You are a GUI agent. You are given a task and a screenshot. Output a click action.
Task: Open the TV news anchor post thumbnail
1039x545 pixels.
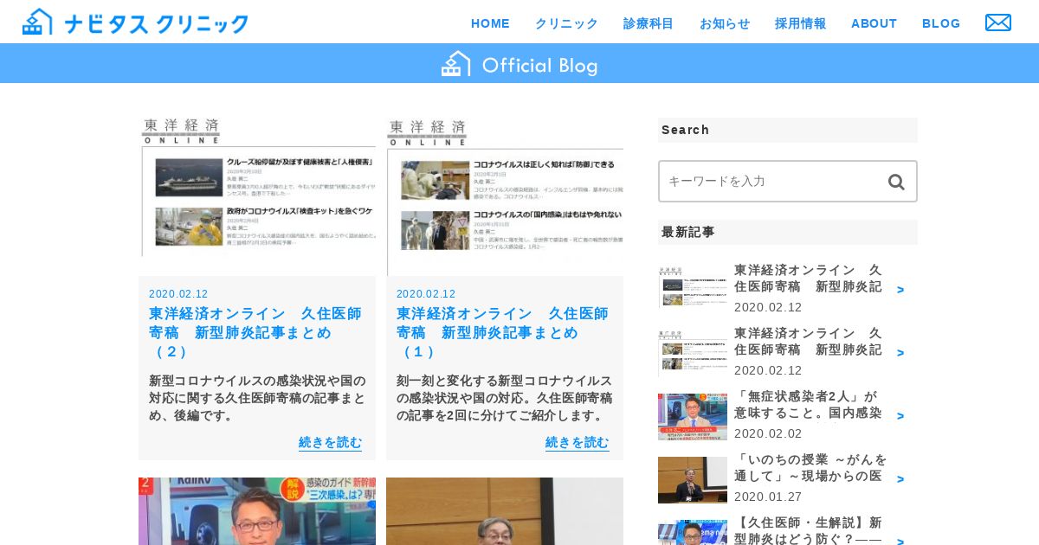pos(257,511)
